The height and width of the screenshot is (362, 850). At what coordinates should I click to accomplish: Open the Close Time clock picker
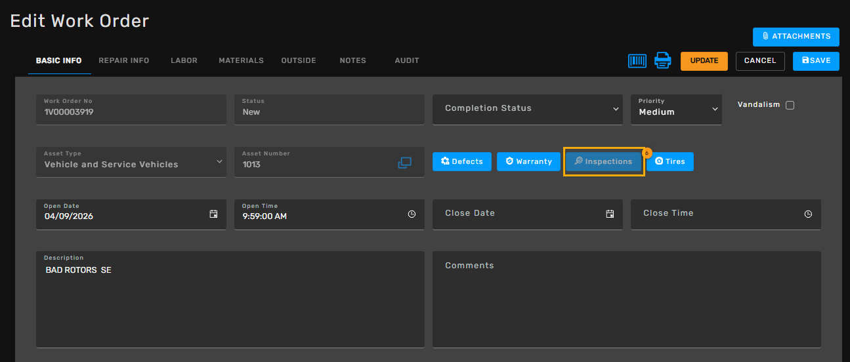808,214
